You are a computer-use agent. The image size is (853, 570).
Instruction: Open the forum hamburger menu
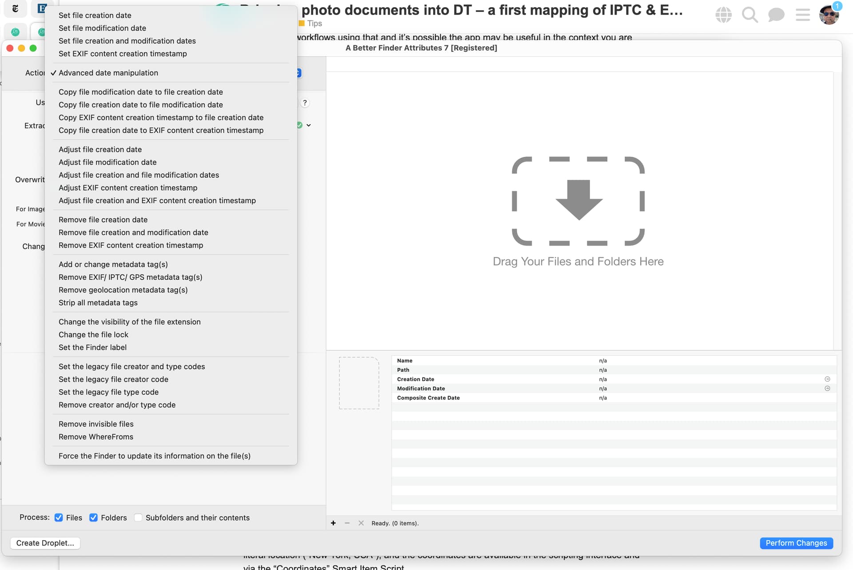[x=802, y=15]
